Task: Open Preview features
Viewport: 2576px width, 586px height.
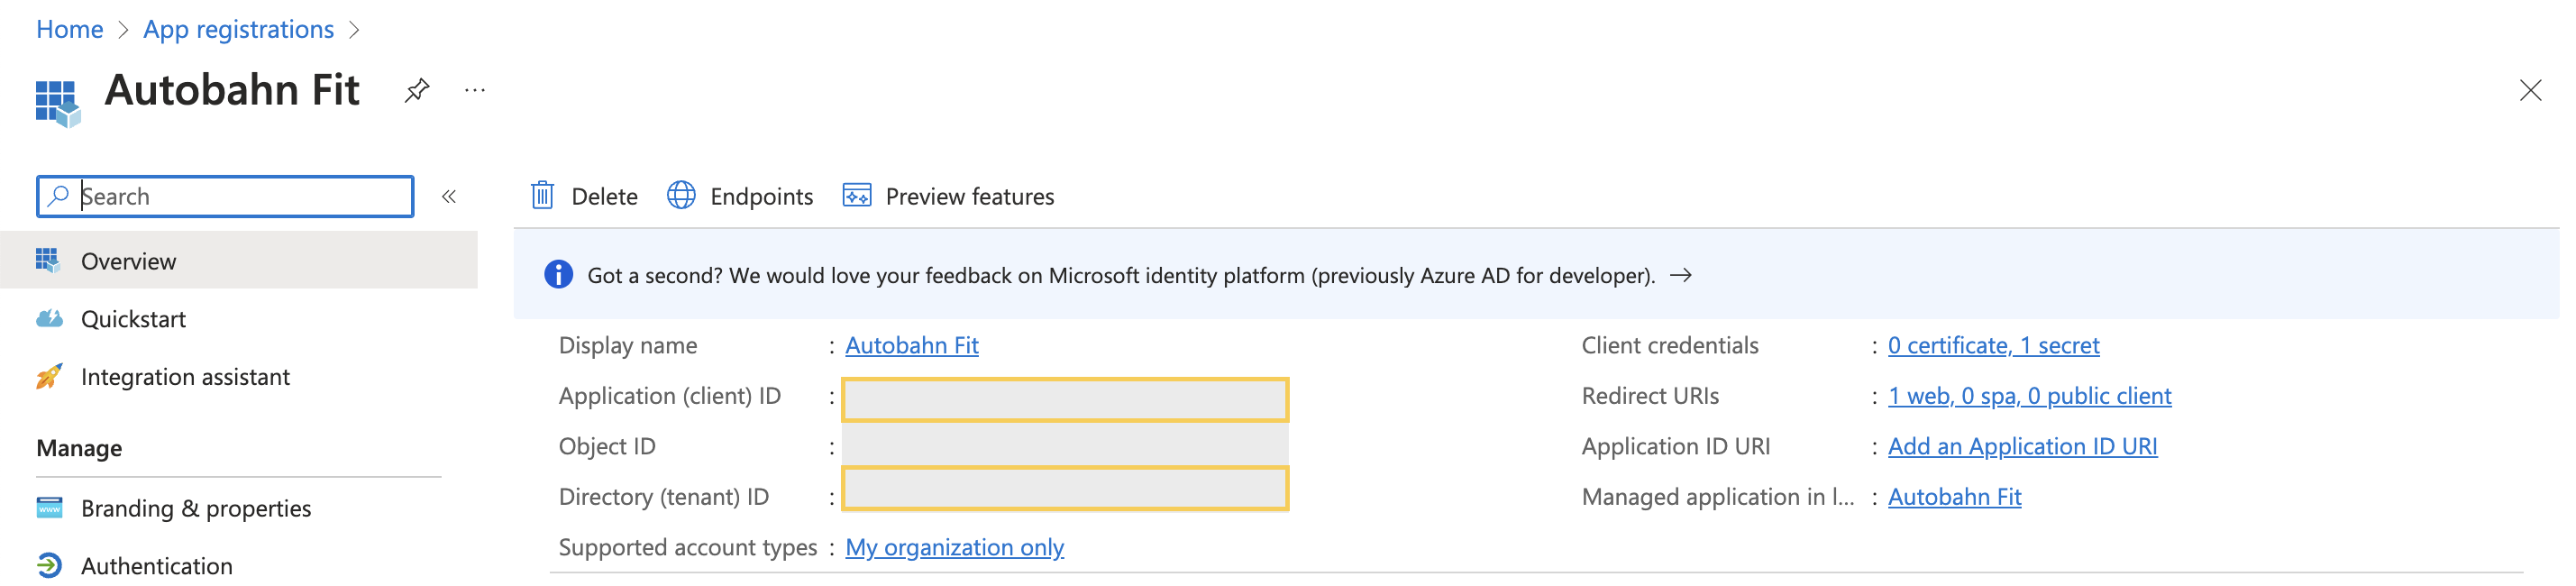Action: (949, 196)
